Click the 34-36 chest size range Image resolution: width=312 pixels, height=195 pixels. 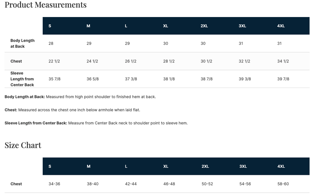click(x=54, y=184)
